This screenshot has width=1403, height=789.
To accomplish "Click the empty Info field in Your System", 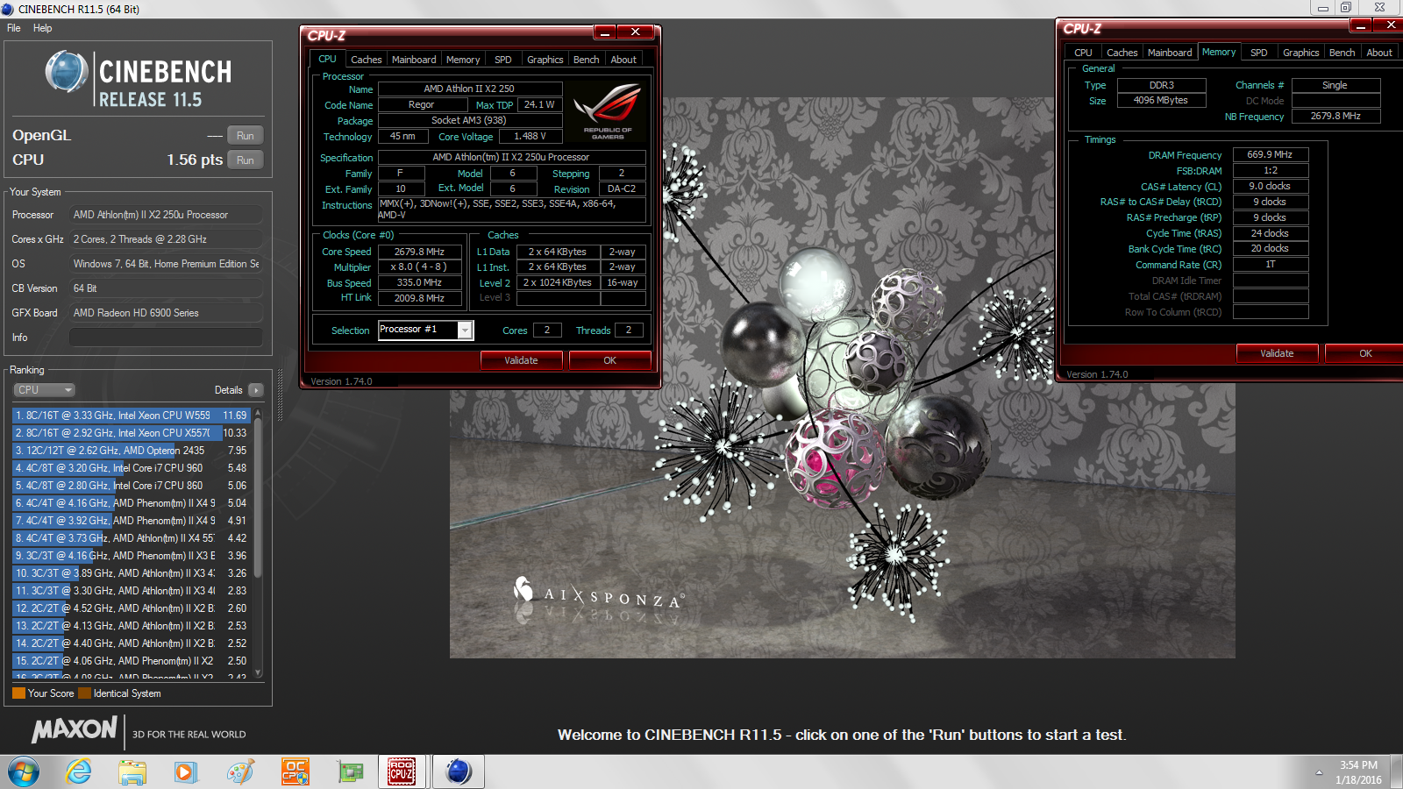I will click(166, 338).
